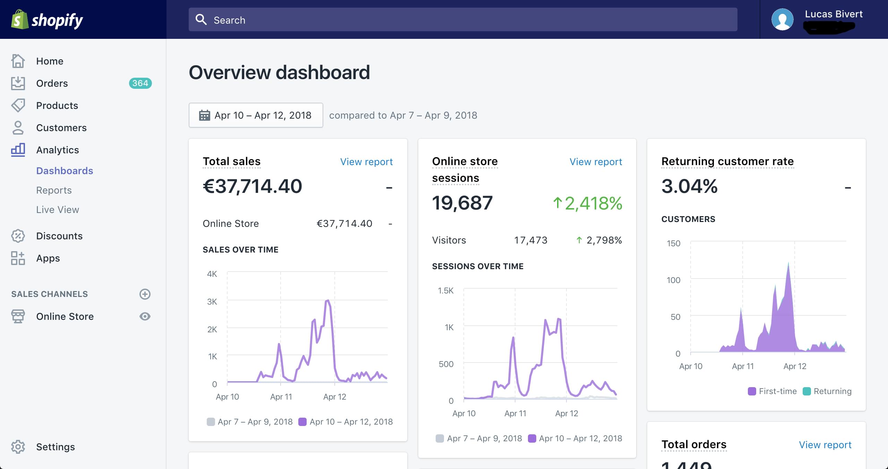Click the SALES CHANNELS section header
The height and width of the screenshot is (469, 888).
(x=49, y=294)
